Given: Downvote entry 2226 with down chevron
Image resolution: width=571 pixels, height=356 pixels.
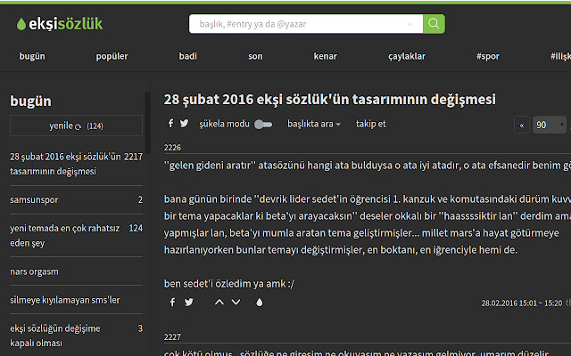Looking at the screenshot, I should tap(236, 302).
